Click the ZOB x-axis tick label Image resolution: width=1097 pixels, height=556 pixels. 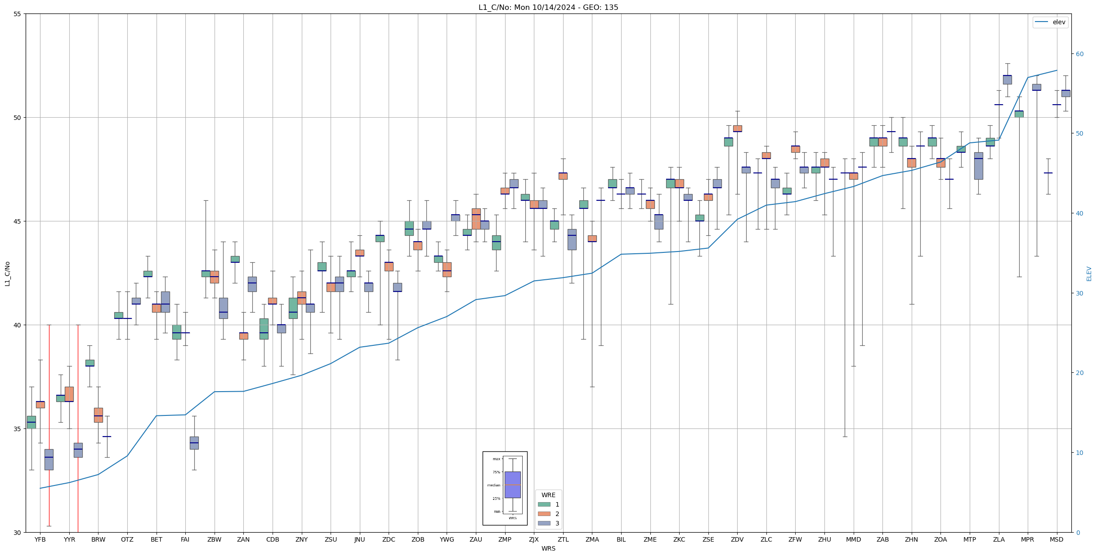tap(418, 539)
